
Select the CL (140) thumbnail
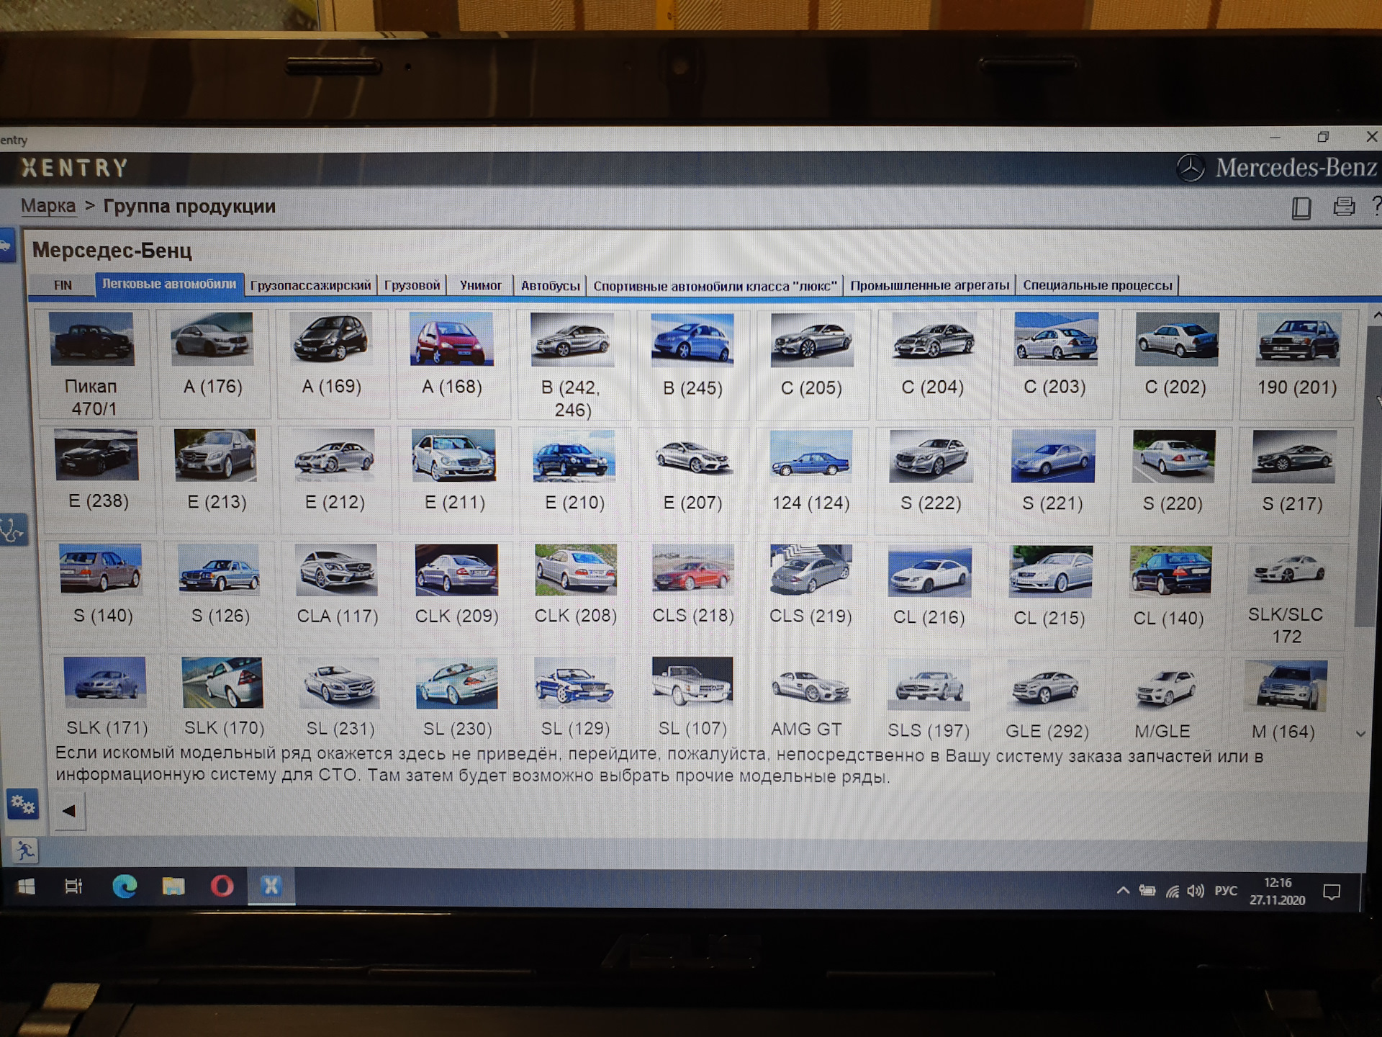[1170, 572]
